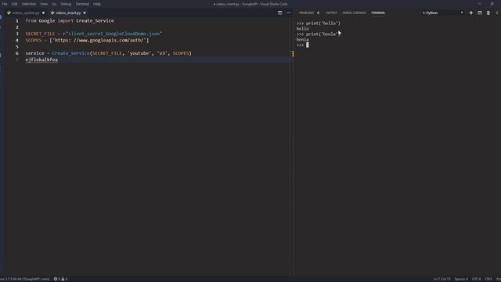Click the 'Create_Service' import name on line 1

point(95,21)
